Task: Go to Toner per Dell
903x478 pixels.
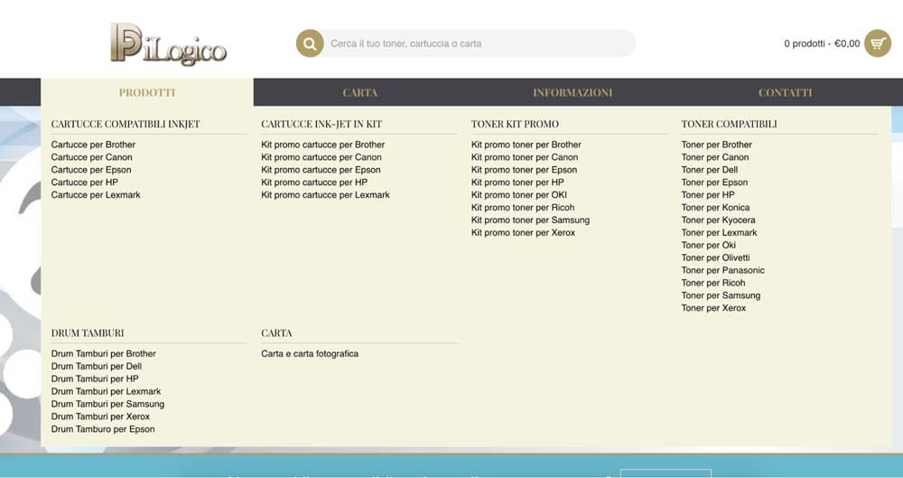Action: coord(710,170)
